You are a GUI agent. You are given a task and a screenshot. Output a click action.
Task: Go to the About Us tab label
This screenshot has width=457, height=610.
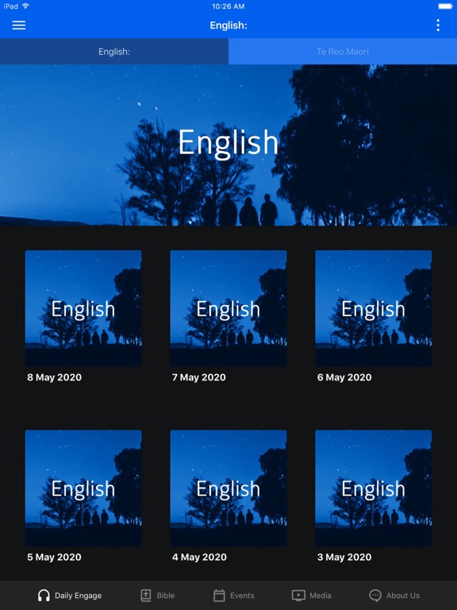pyautogui.click(x=403, y=596)
